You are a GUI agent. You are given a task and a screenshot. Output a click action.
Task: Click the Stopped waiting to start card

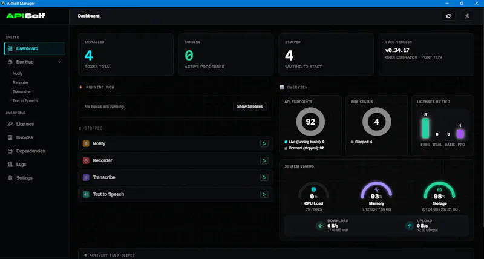tap(326, 54)
